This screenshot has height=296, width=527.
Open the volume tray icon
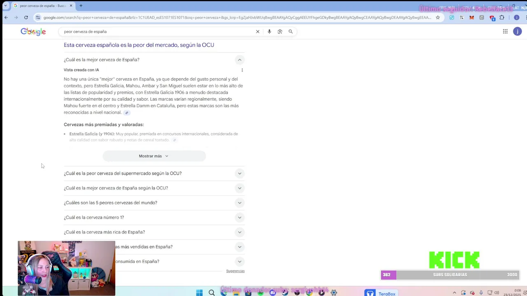point(497,293)
